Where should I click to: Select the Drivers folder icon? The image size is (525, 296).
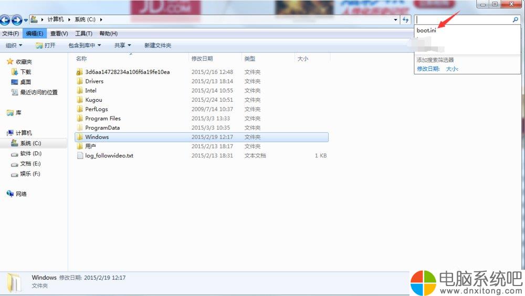point(79,81)
